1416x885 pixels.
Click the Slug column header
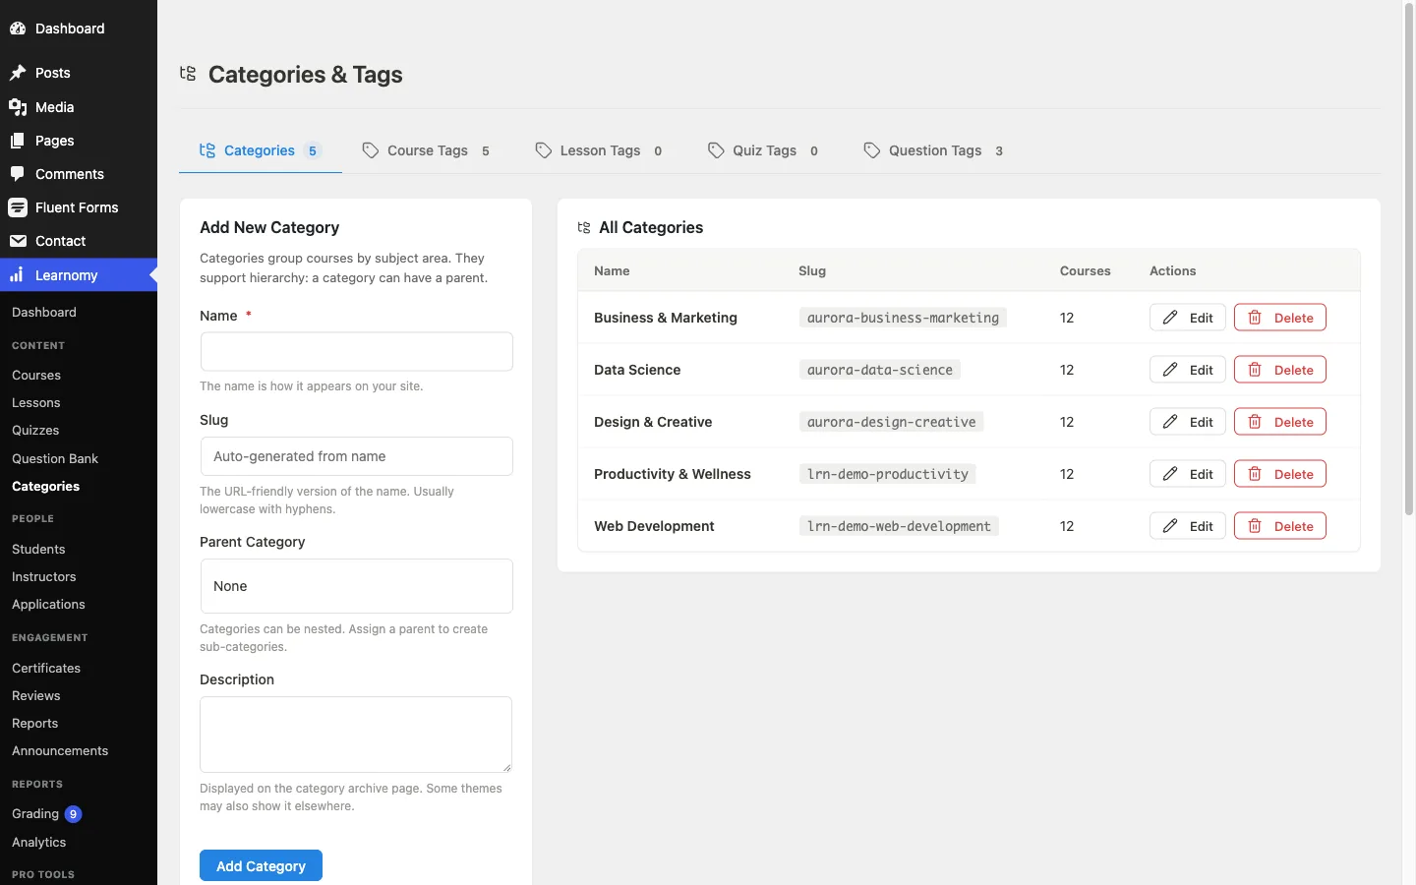coord(812,270)
